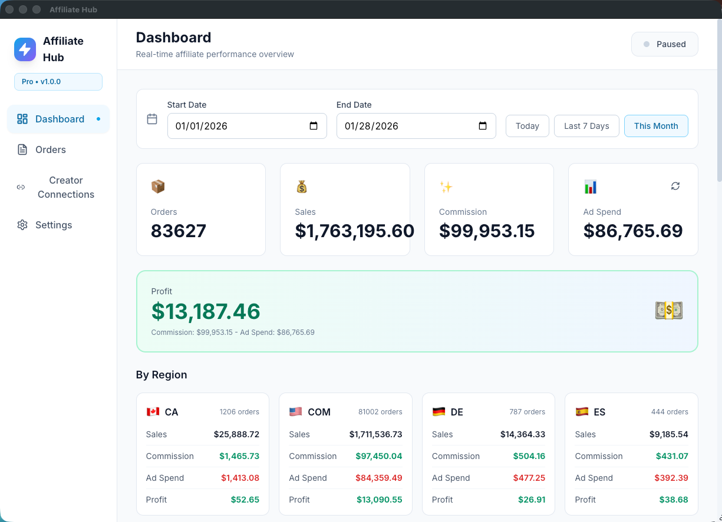Click the refresh icon on Ad Spend card
722x522 pixels.
[675, 186]
